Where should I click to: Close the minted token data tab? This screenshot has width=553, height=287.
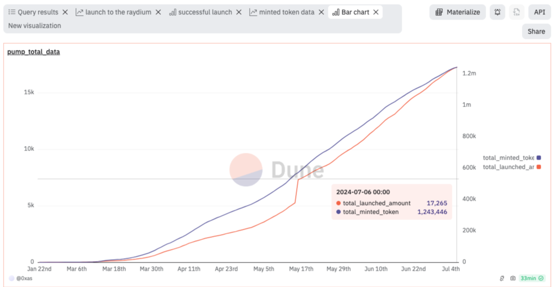click(321, 12)
